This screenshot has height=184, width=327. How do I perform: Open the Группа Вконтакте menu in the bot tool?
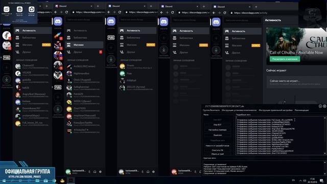point(211,110)
